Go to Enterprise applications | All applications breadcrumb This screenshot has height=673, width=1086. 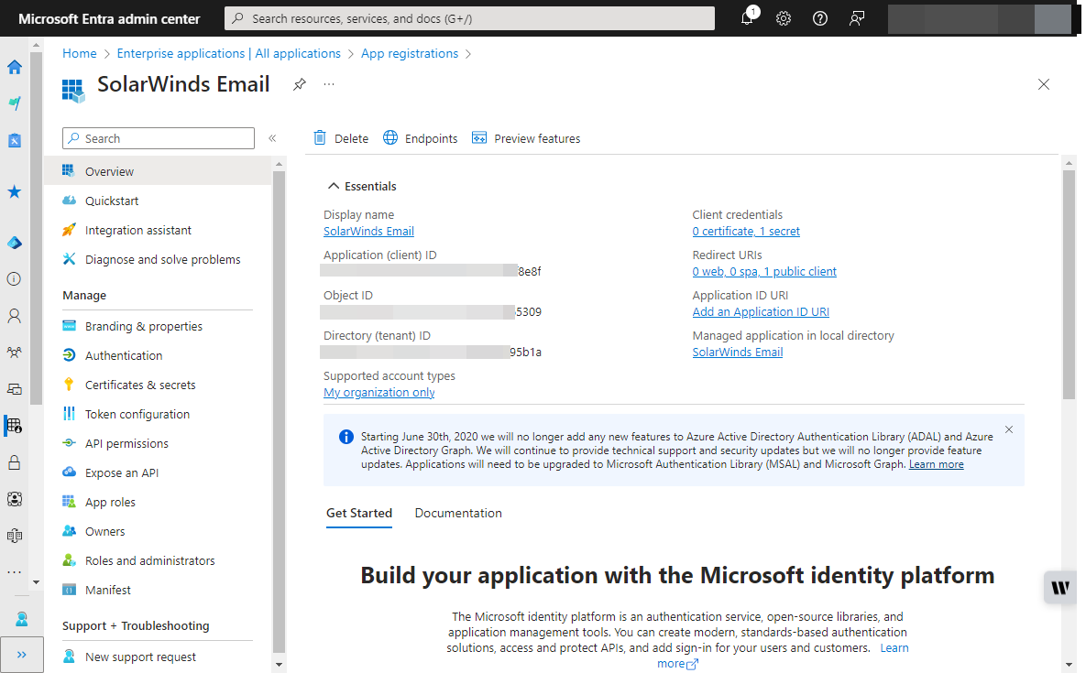point(228,53)
